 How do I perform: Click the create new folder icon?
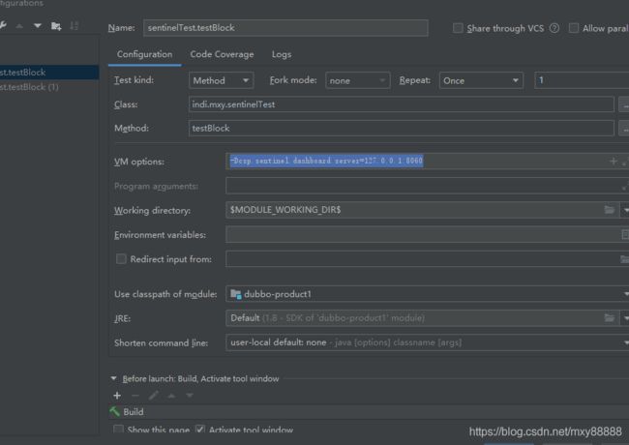(x=56, y=26)
